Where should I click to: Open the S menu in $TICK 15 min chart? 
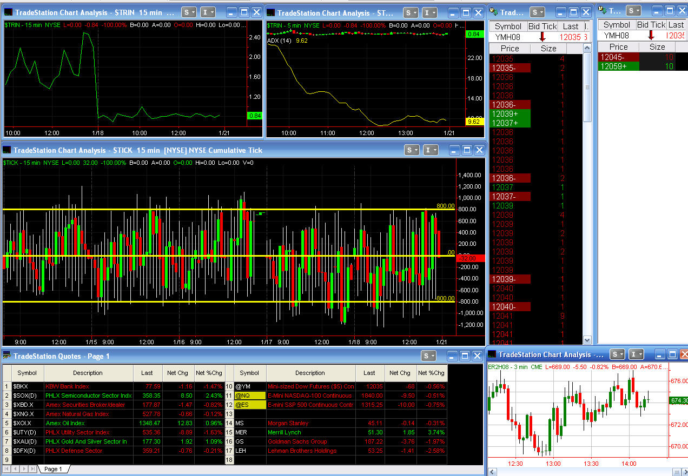[412, 150]
